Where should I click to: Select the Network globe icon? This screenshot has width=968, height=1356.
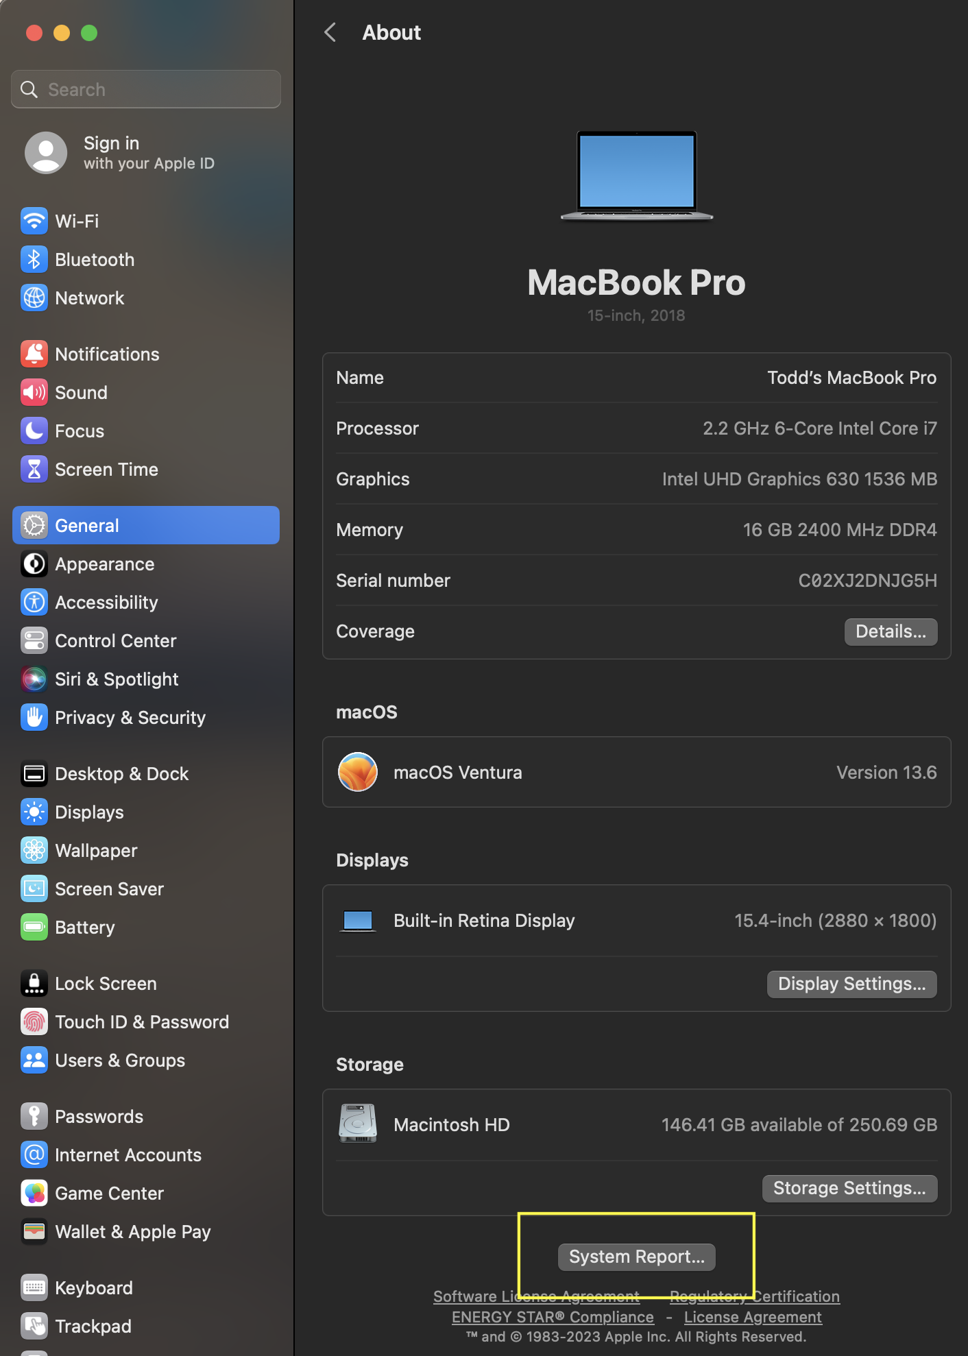pyautogui.click(x=34, y=298)
